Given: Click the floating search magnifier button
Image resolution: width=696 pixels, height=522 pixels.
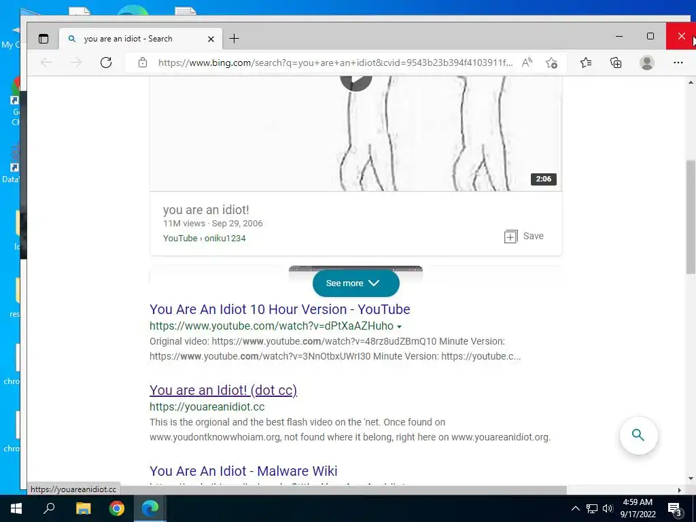Looking at the screenshot, I should point(638,435).
